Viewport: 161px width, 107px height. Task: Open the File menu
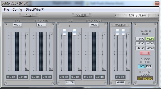pos(6,10)
